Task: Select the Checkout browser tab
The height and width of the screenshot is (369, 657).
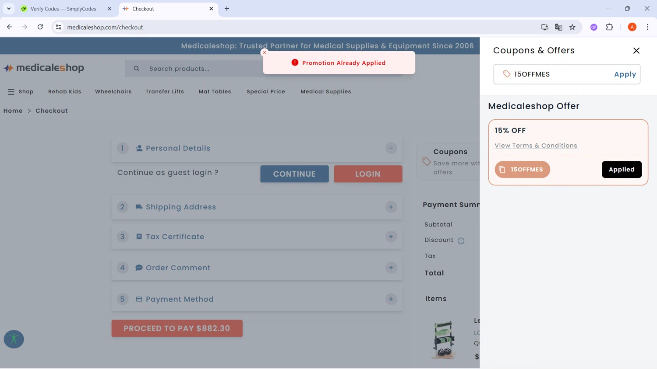Action: click(x=168, y=9)
